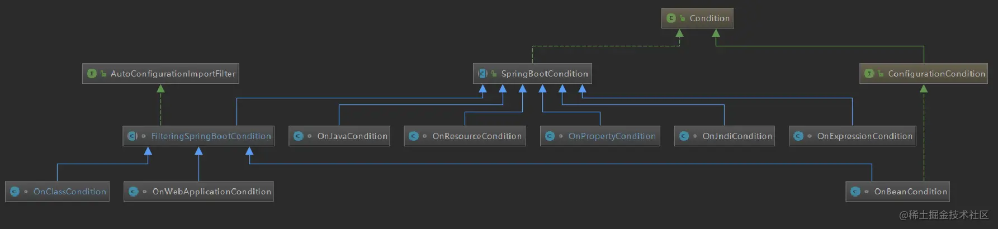Open the OnPropertyCondition class link
This screenshot has width=998, height=229.
[x=612, y=136]
